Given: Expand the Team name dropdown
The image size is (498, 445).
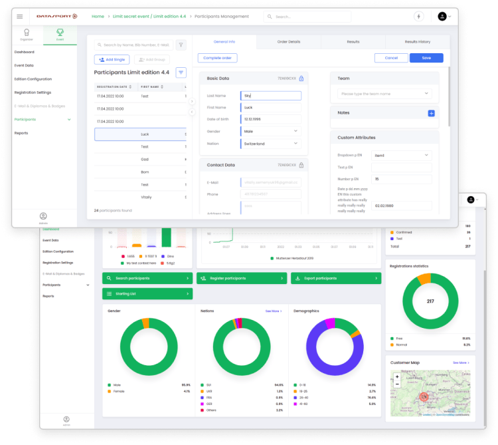Looking at the screenshot, I should 384,94.
